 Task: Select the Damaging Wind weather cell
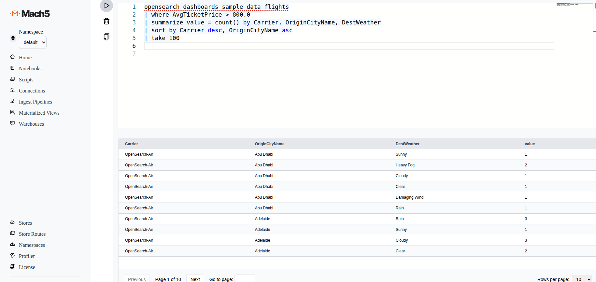409,197
